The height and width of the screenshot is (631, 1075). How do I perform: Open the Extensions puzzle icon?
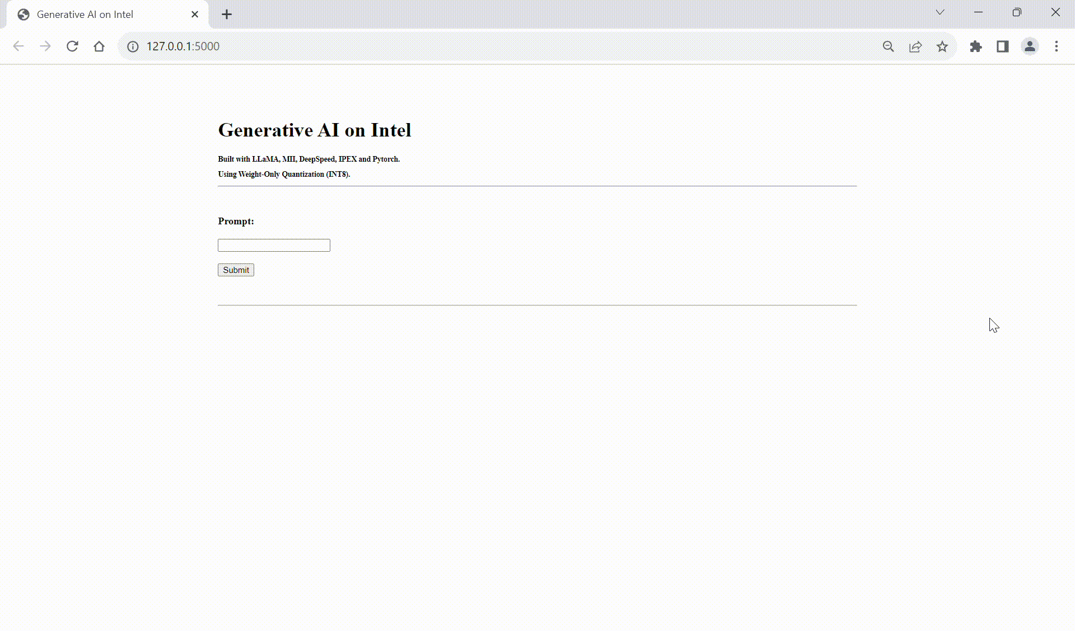pyautogui.click(x=976, y=46)
